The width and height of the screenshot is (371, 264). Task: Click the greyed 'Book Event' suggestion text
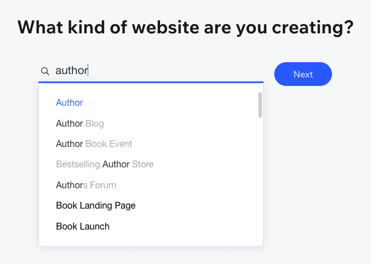click(109, 144)
